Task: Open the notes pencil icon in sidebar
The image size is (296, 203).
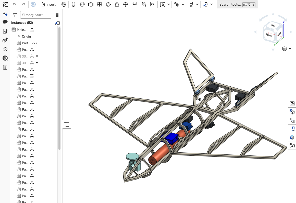Action: (5, 31)
